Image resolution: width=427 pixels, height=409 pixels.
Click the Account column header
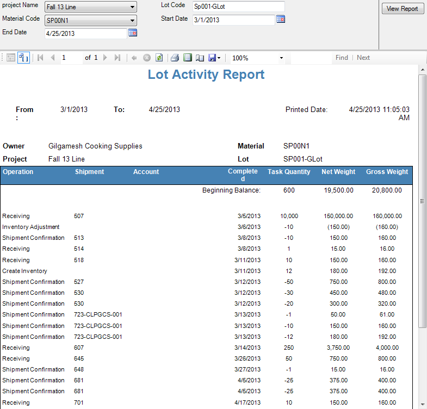click(146, 172)
